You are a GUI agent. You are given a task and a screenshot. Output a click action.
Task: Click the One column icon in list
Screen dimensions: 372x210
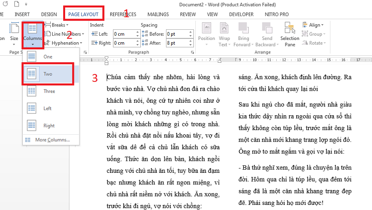click(x=32, y=57)
